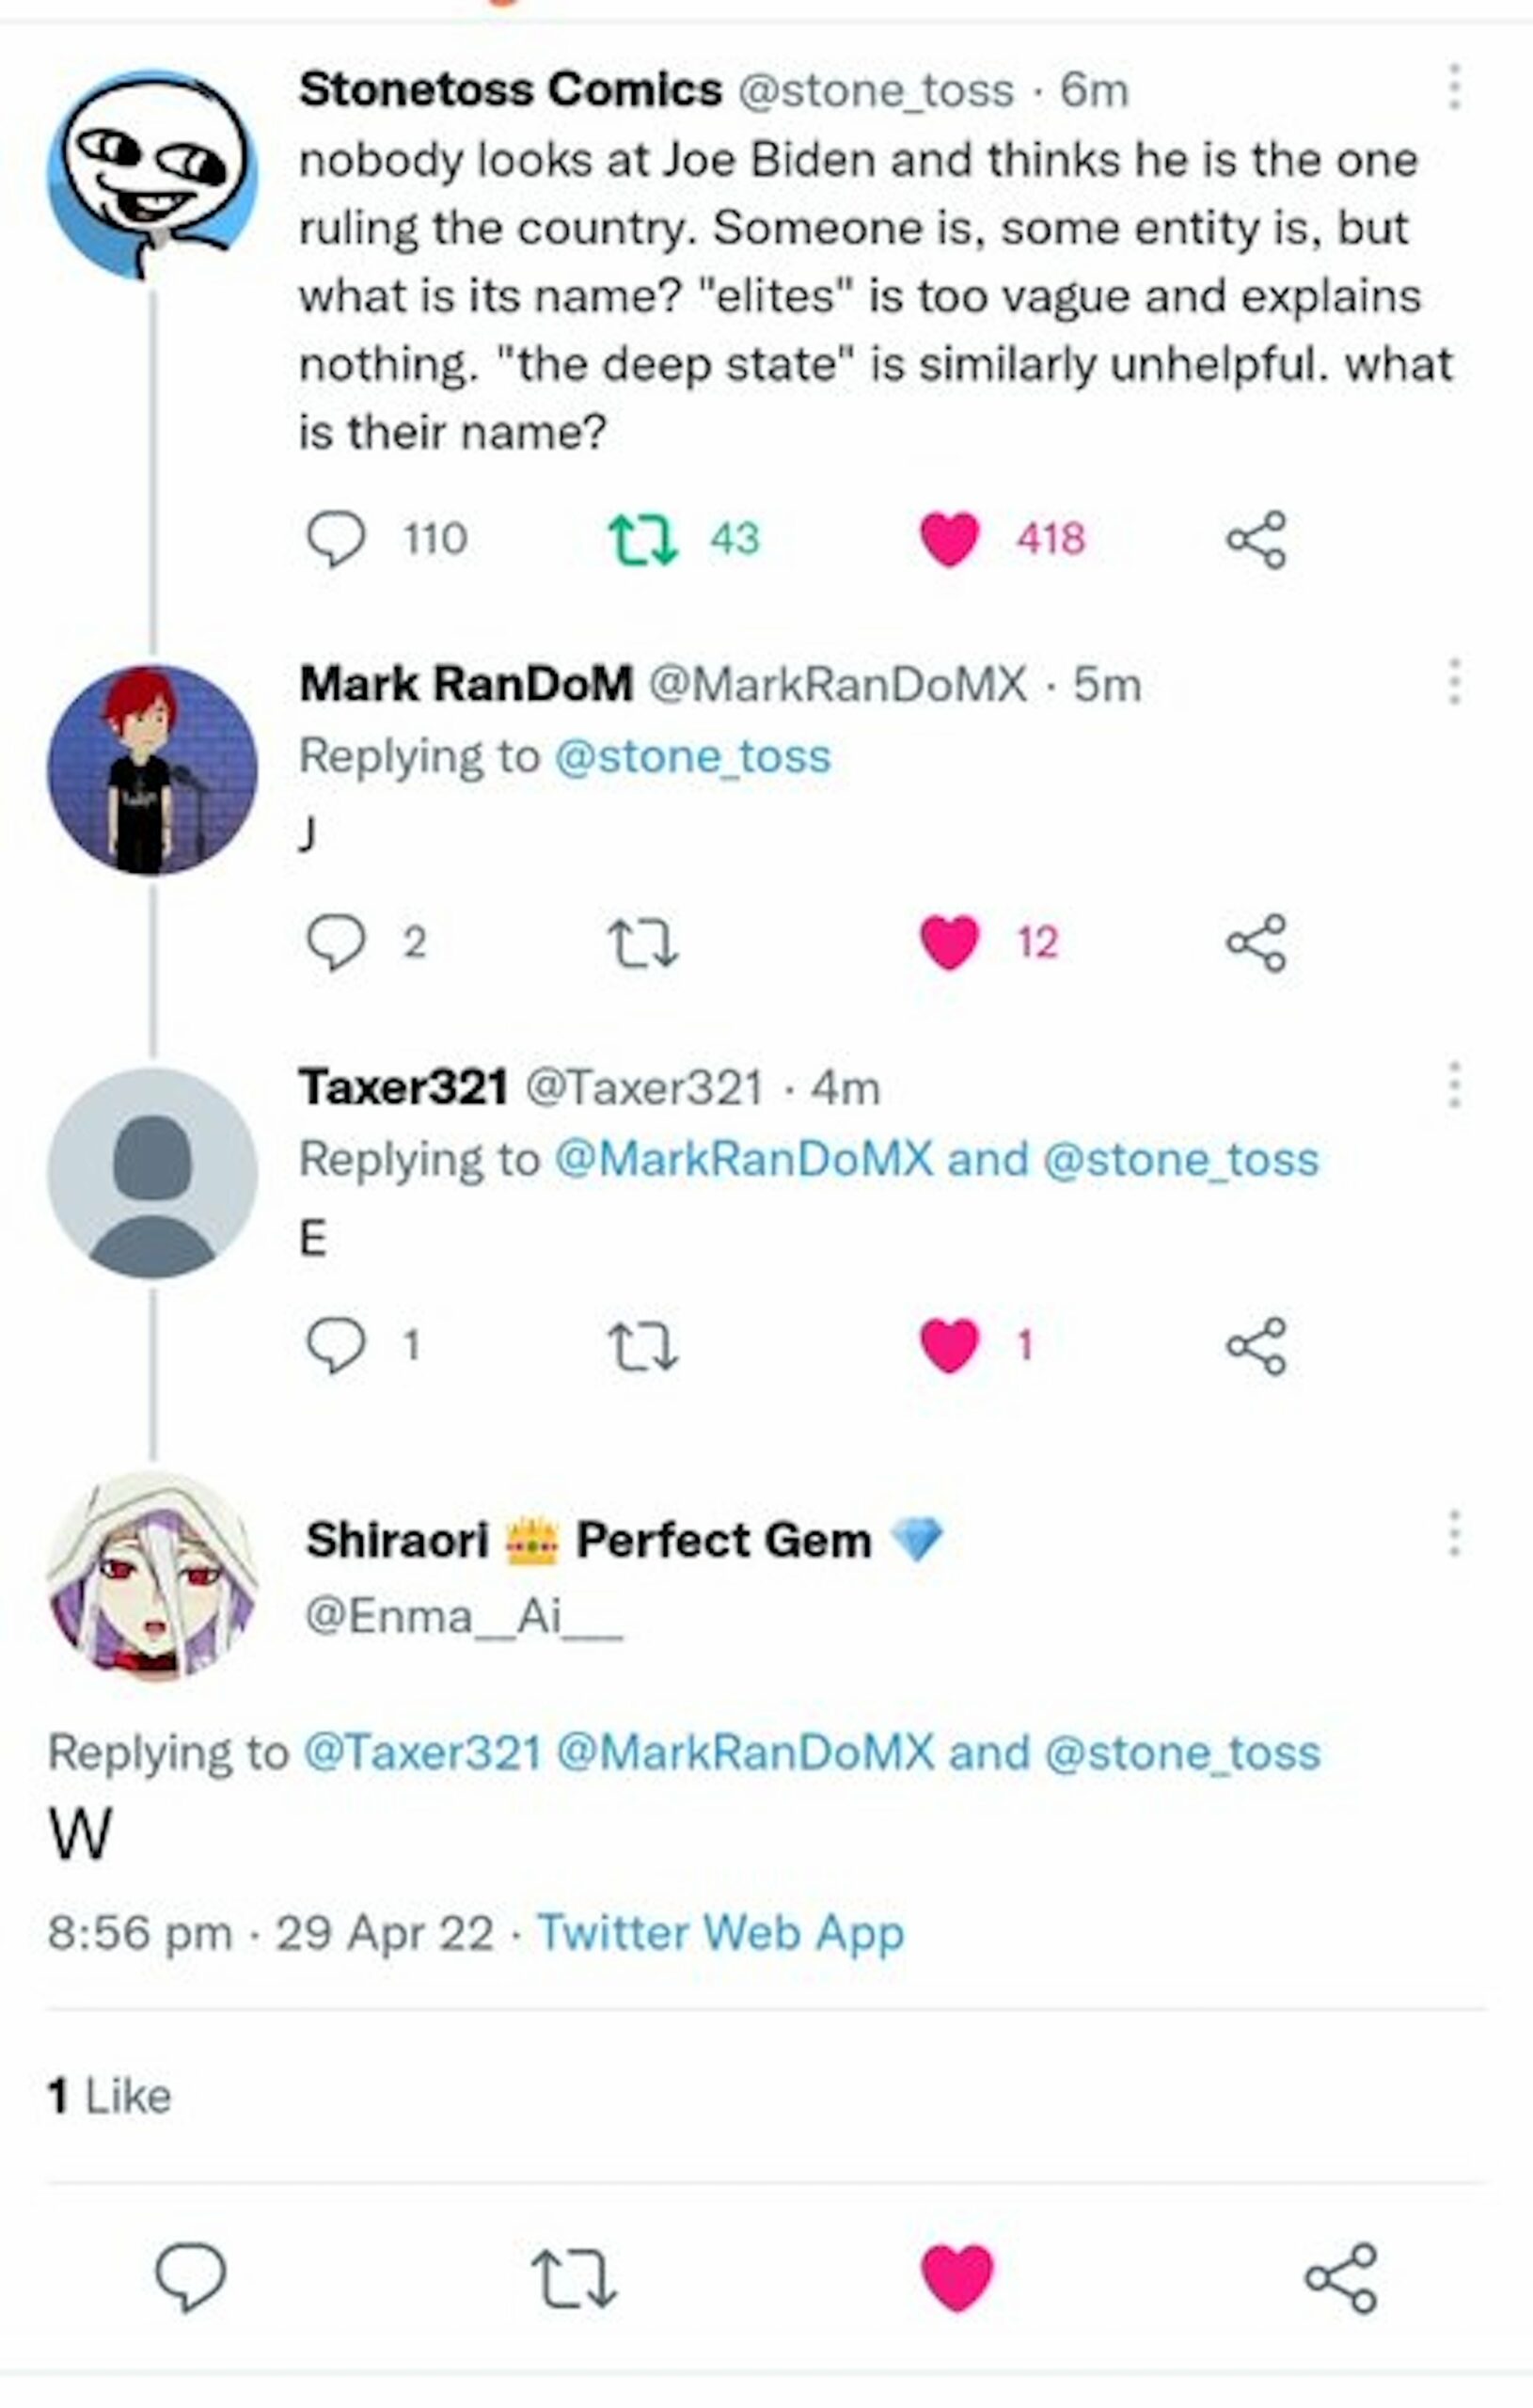Click the Twitter Web App link
This screenshot has width=1533, height=2408.
coord(720,1932)
